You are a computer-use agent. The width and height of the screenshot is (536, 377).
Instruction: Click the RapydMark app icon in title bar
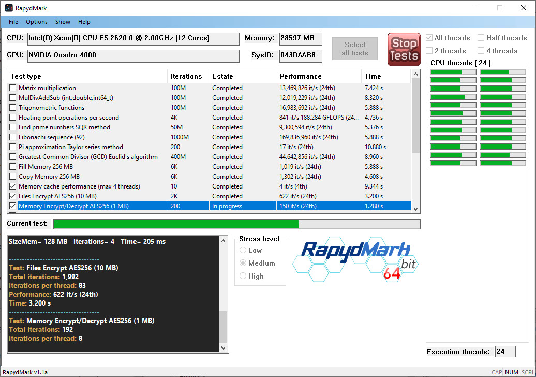pyautogui.click(x=9, y=8)
